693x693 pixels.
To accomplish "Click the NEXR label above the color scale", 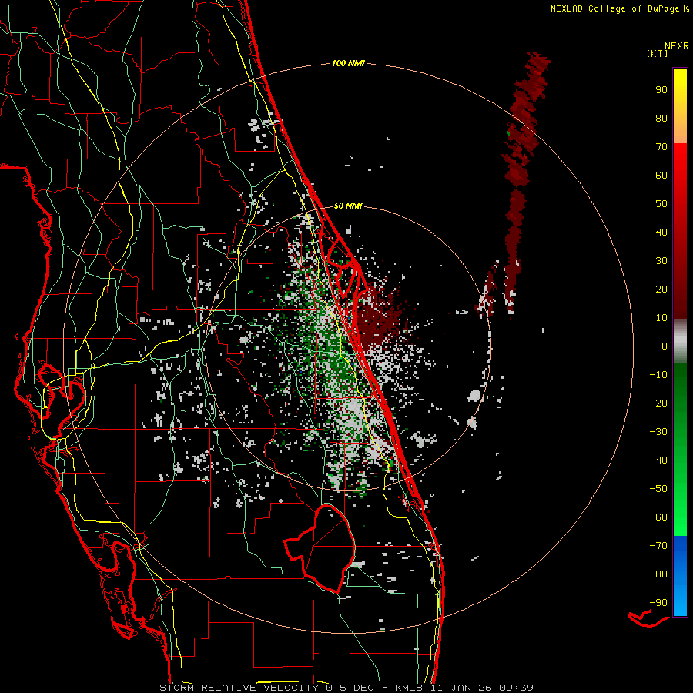I will pos(677,46).
